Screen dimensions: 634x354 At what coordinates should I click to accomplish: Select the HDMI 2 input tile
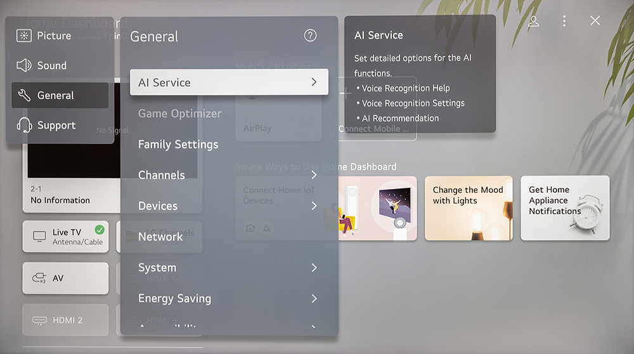click(65, 320)
